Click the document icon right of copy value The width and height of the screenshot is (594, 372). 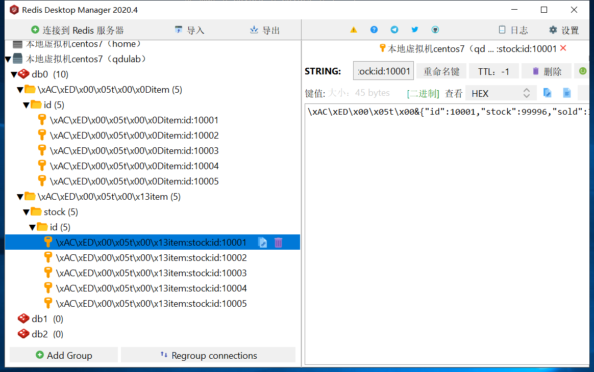coord(567,93)
